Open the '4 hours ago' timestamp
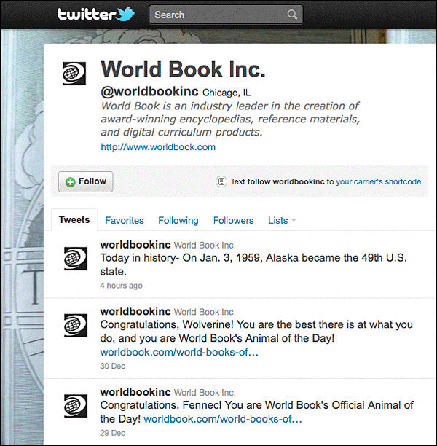Viewport: 437px width, 446px height. (121, 285)
